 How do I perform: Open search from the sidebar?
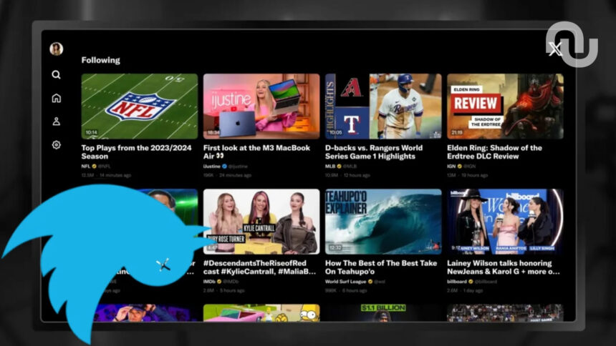(56, 74)
